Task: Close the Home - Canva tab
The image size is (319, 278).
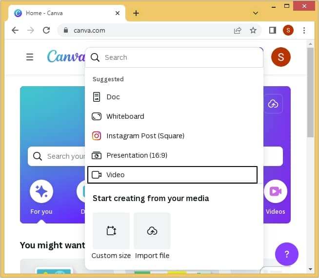Action: point(118,13)
